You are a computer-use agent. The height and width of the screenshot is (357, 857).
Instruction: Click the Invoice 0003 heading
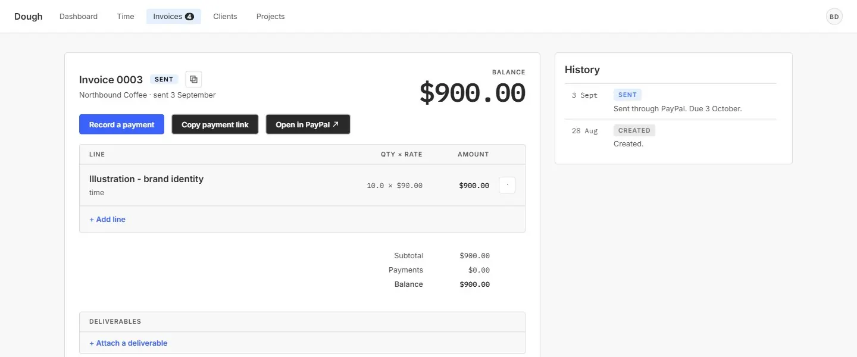pos(111,80)
